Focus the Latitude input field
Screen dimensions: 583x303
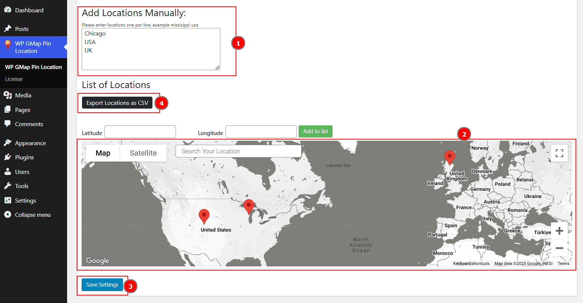click(x=140, y=132)
